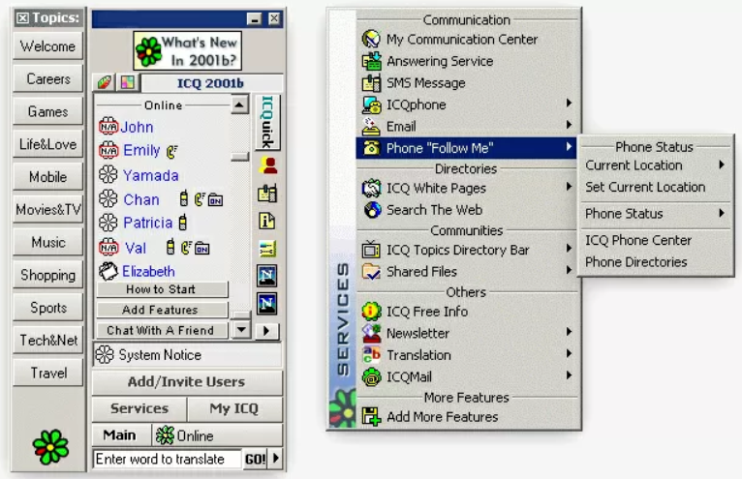
Task: Click the contact list scroll down arrow
Action: pyautogui.click(x=241, y=329)
